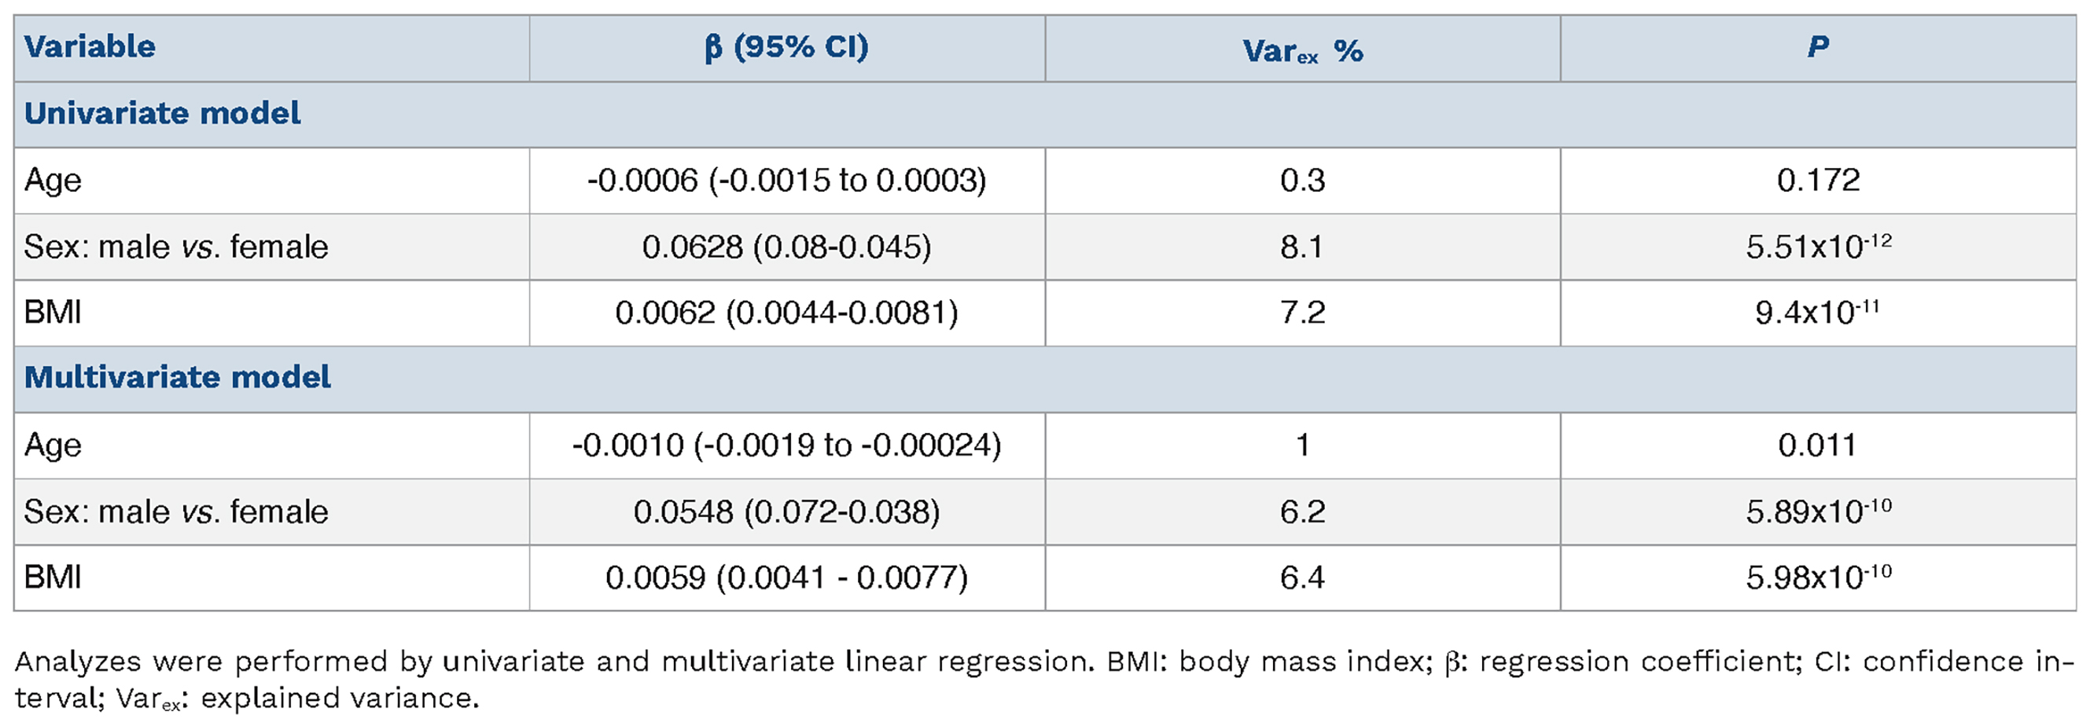Click the P value 5.51x10-12

point(1817,247)
